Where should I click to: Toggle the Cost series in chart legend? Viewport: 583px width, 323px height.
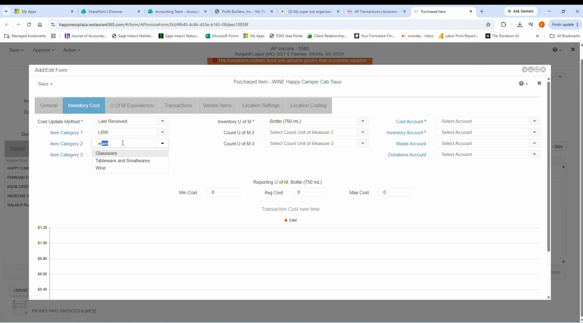click(290, 220)
